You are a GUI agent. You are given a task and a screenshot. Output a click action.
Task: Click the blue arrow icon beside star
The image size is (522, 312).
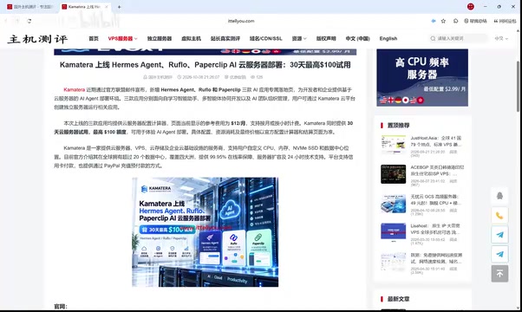433,21
